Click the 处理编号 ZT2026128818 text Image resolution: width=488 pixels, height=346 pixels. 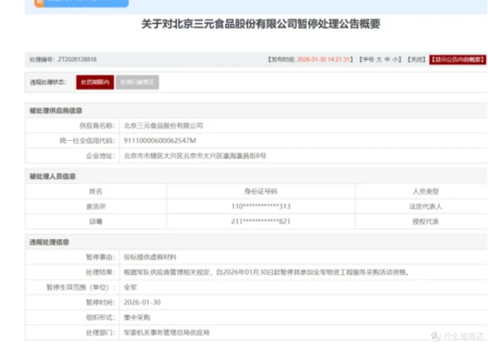pos(63,60)
